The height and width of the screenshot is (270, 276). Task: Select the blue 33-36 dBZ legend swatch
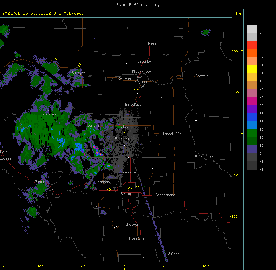point(252,117)
